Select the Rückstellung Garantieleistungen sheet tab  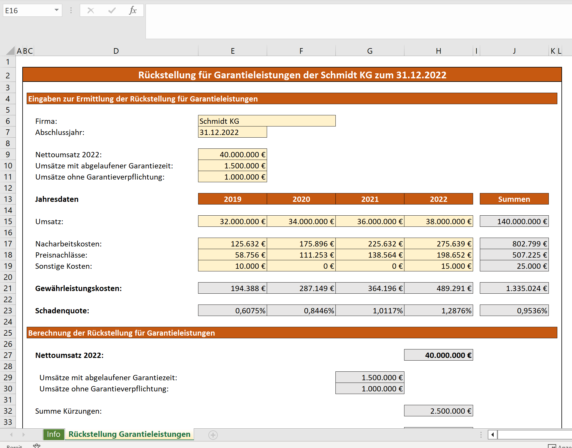click(x=129, y=434)
